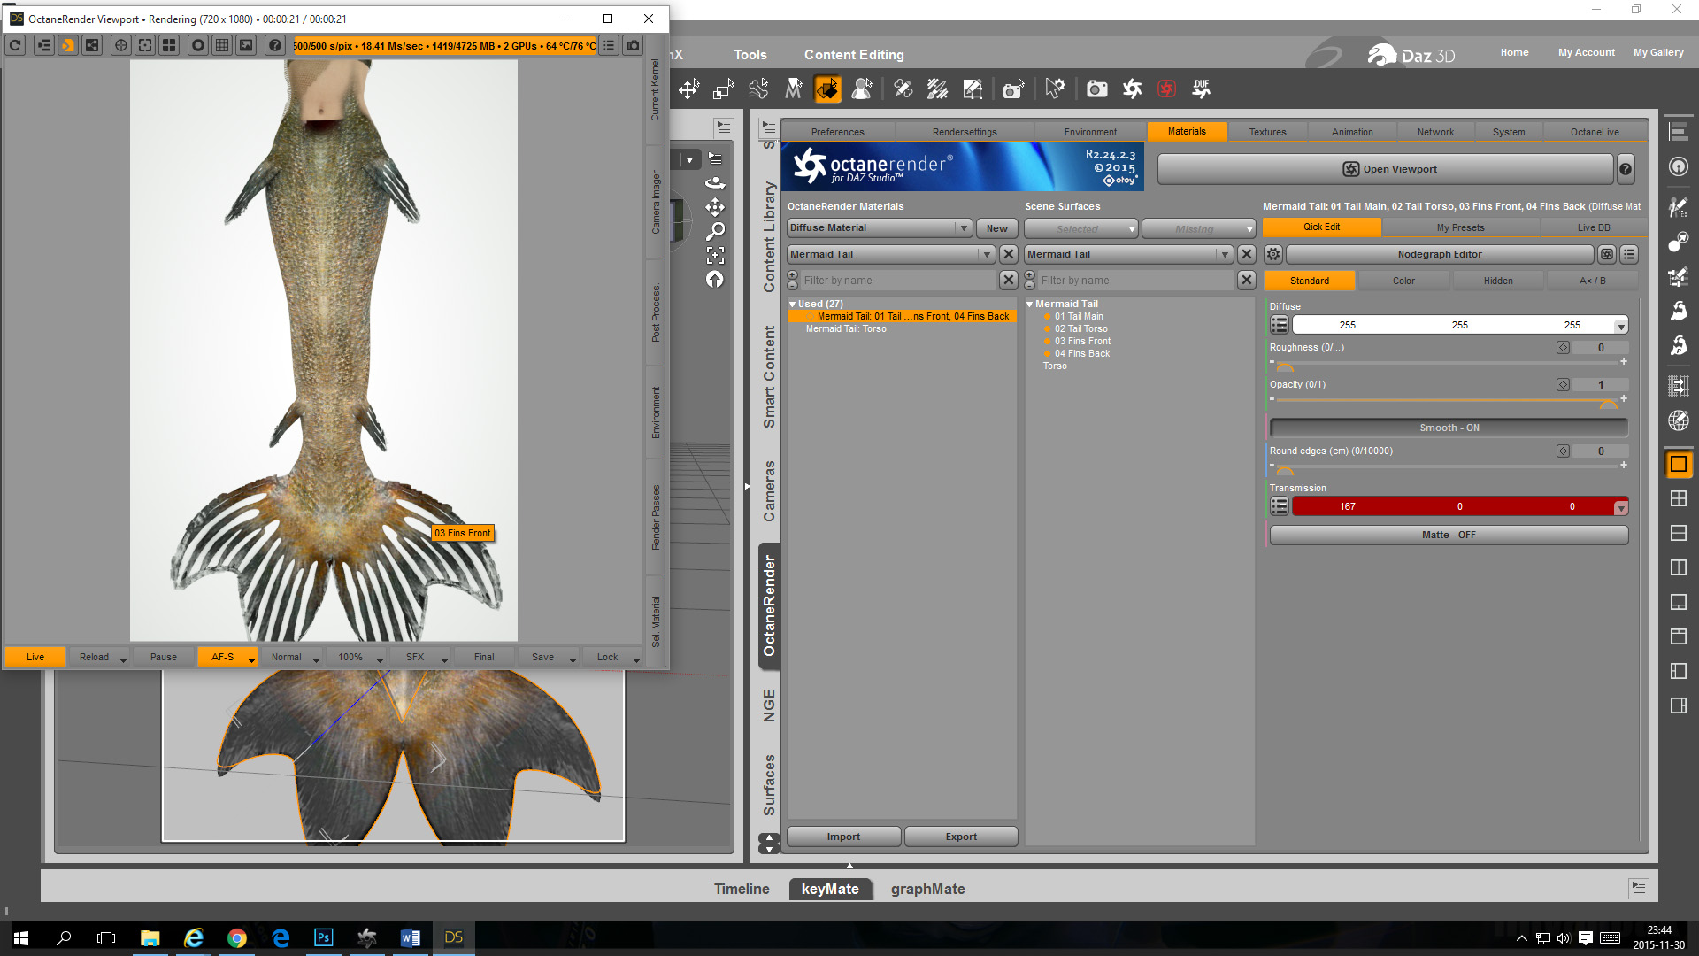
Task: Click the help question-mark icon in viewport toolbar
Action: pyautogui.click(x=275, y=45)
